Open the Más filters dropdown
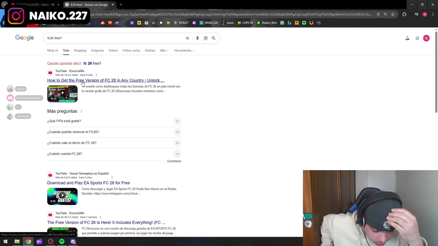Image resolution: width=438 pixels, height=246 pixels. pos(164,51)
